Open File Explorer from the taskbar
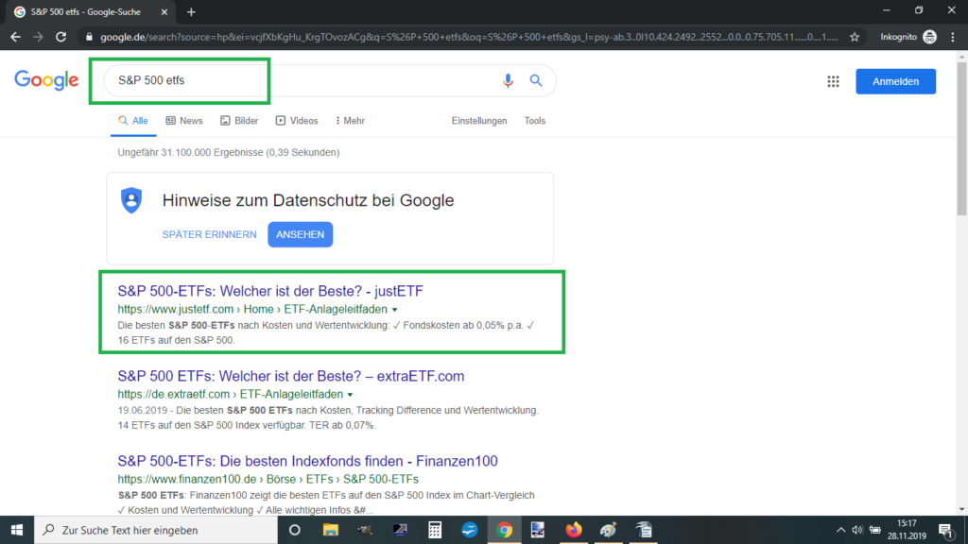The image size is (968, 544). click(x=330, y=530)
